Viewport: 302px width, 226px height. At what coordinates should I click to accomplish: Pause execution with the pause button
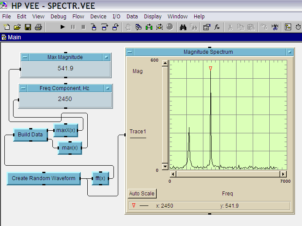pos(73,27)
